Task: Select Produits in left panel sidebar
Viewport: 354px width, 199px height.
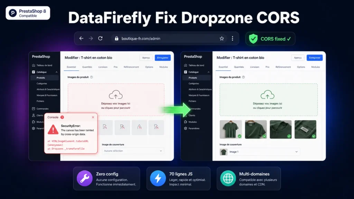Action: coord(45,78)
